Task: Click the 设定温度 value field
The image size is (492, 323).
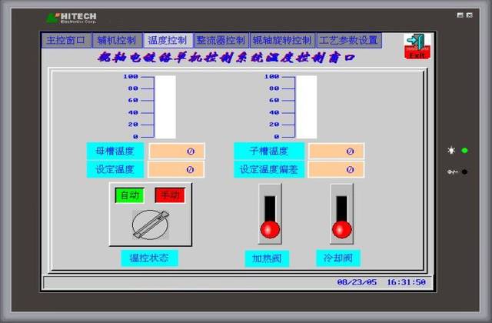Action: click(x=176, y=169)
